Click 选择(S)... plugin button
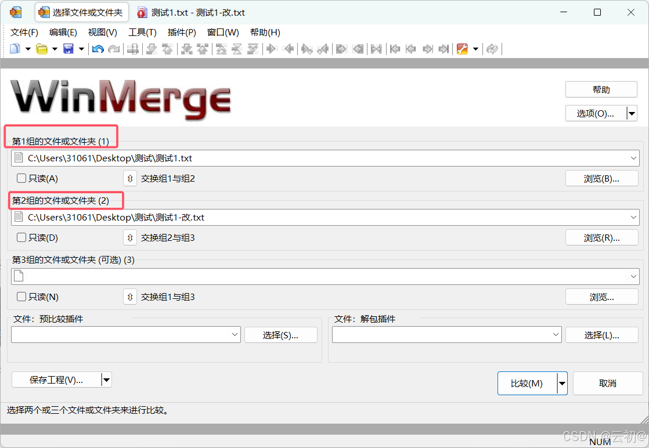Image resolution: width=649 pixels, height=448 pixels. 280,335
